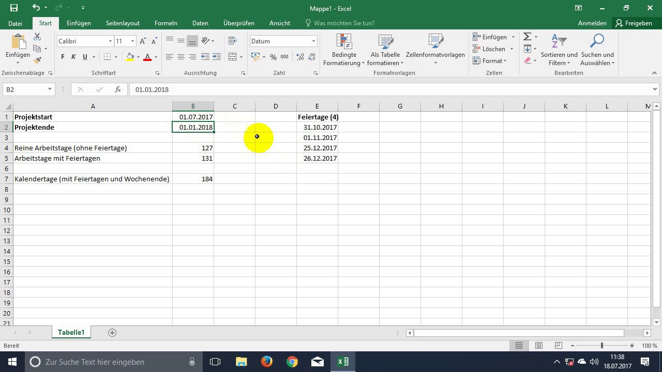Viewport: 662px width, 372px height.
Task: Open Bedingte Formatierung menu
Action: click(344, 50)
